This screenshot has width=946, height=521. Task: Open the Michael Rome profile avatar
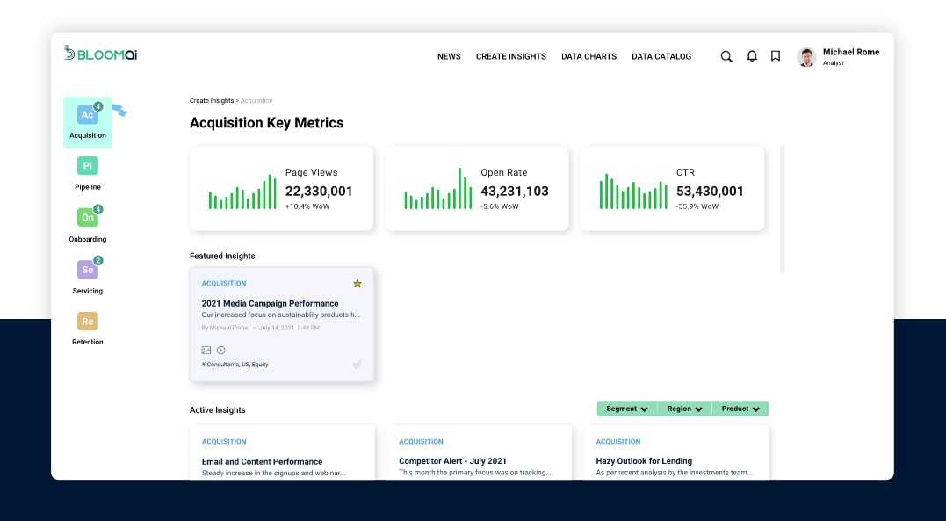click(x=806, y=57)
